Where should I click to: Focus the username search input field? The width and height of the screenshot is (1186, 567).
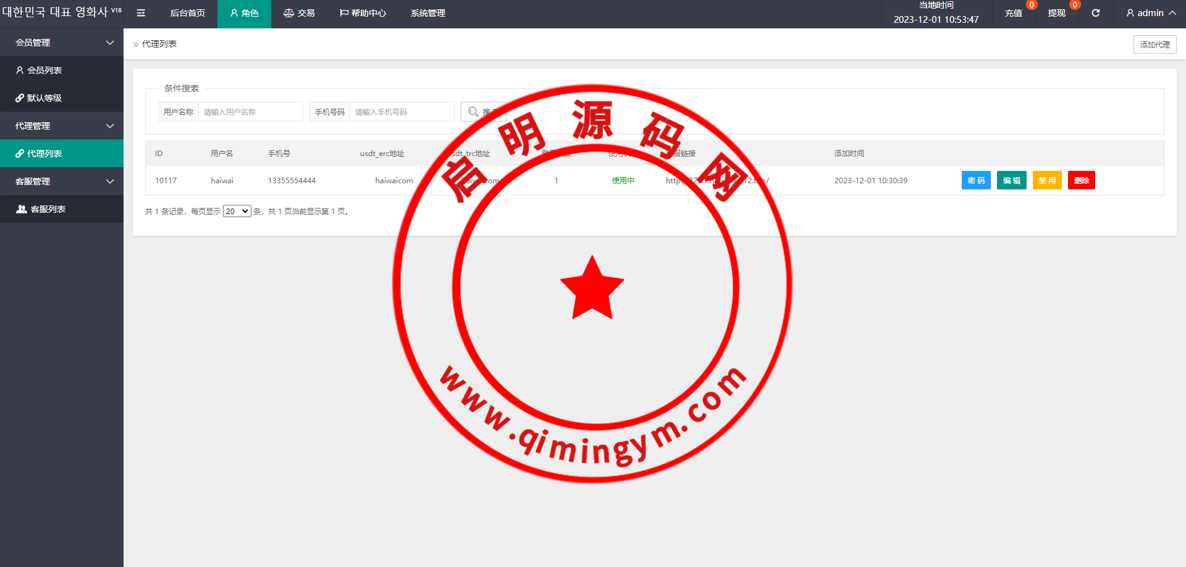coord(250,112)
